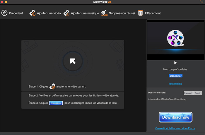Click the large arrow circle in center panel

click(73, 61)
